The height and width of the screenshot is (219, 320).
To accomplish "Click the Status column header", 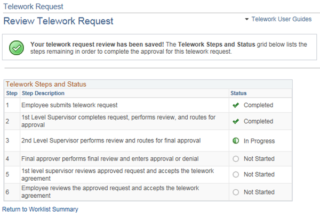I will coord(238,93).
